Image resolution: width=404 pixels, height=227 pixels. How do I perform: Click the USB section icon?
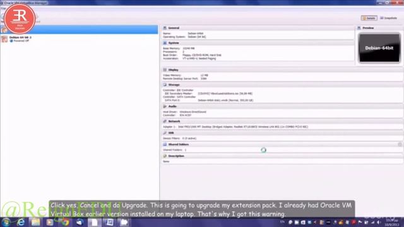tap(165, 133)
